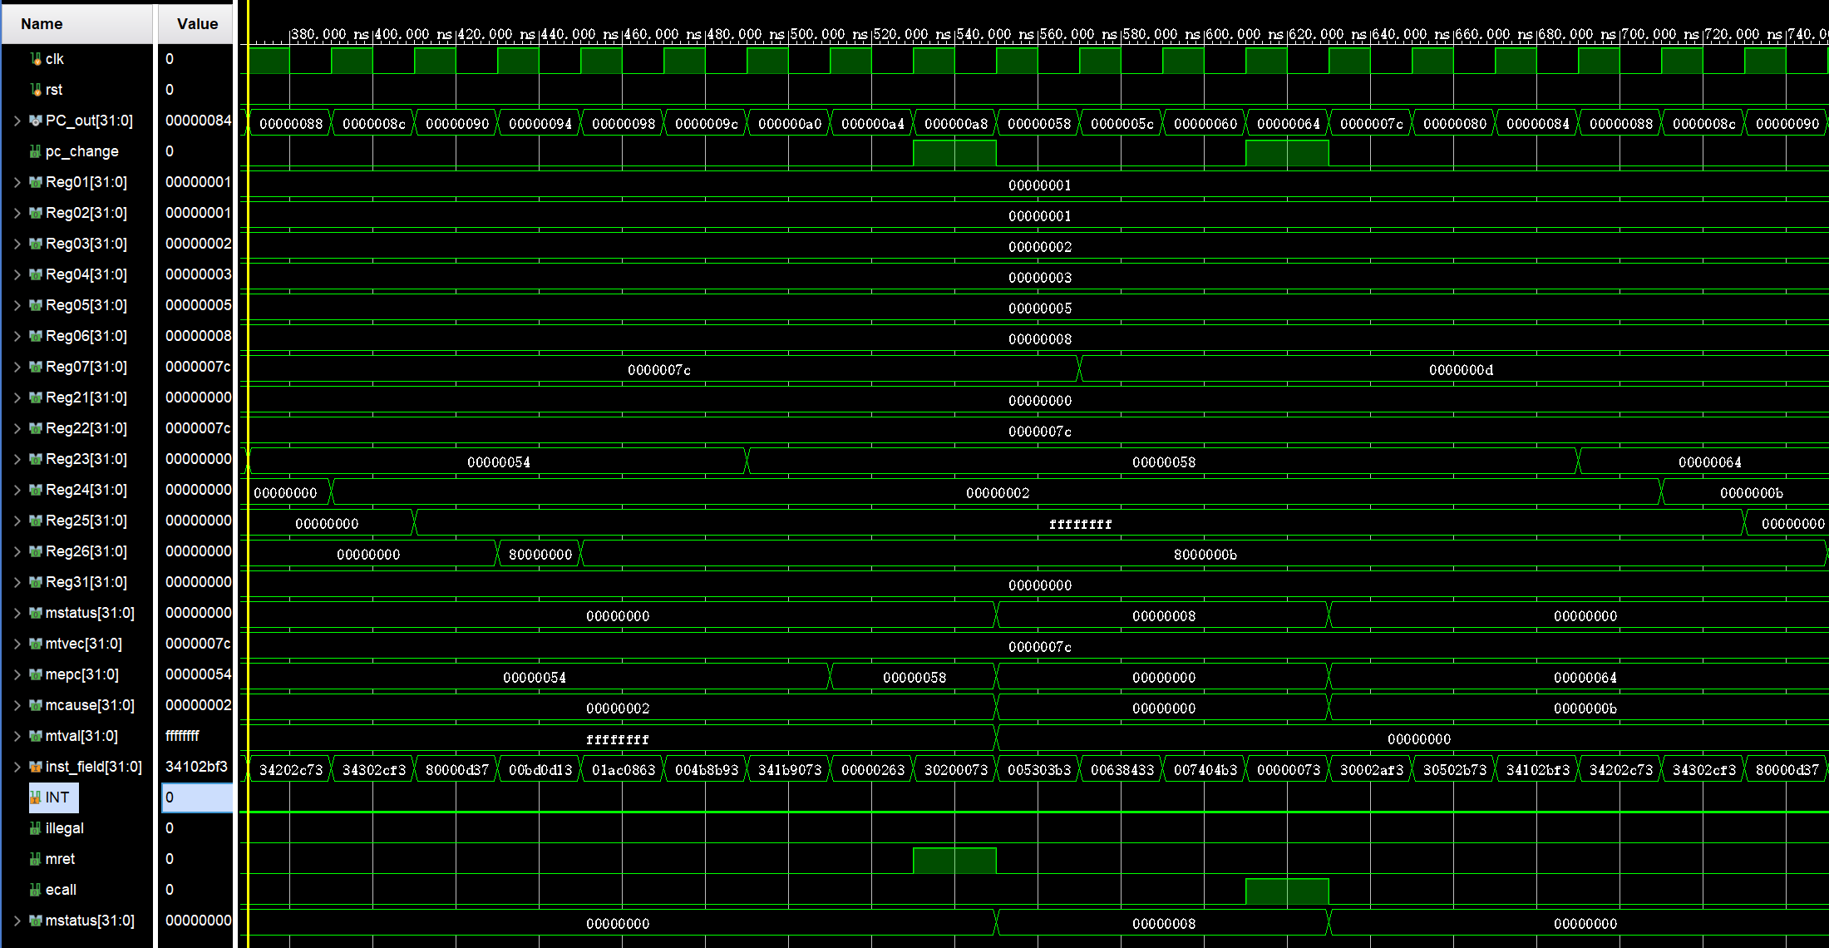Expand the mepc[31:0] signal group

tap(17, 674)
